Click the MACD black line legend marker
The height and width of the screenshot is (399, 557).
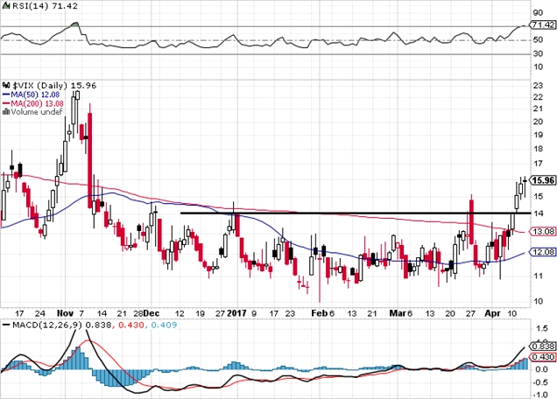6,325
